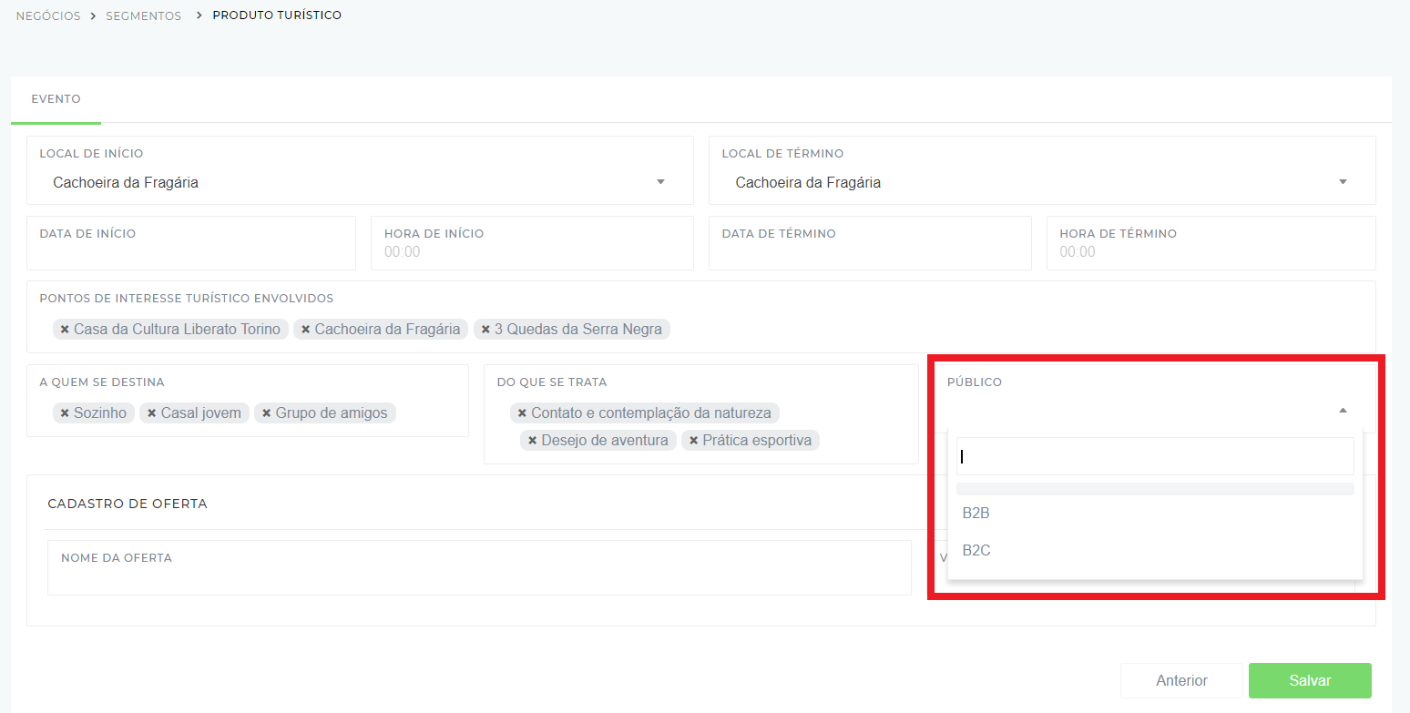Remove the Cachoeira da Fragária tag
The image size is (1410, 713).
[306, 330]
